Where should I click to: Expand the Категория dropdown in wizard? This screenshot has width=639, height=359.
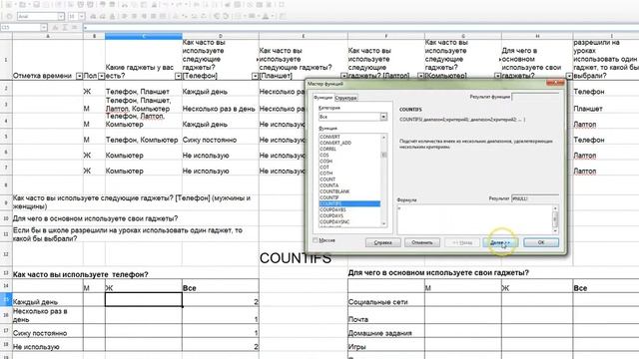point(383,117)
